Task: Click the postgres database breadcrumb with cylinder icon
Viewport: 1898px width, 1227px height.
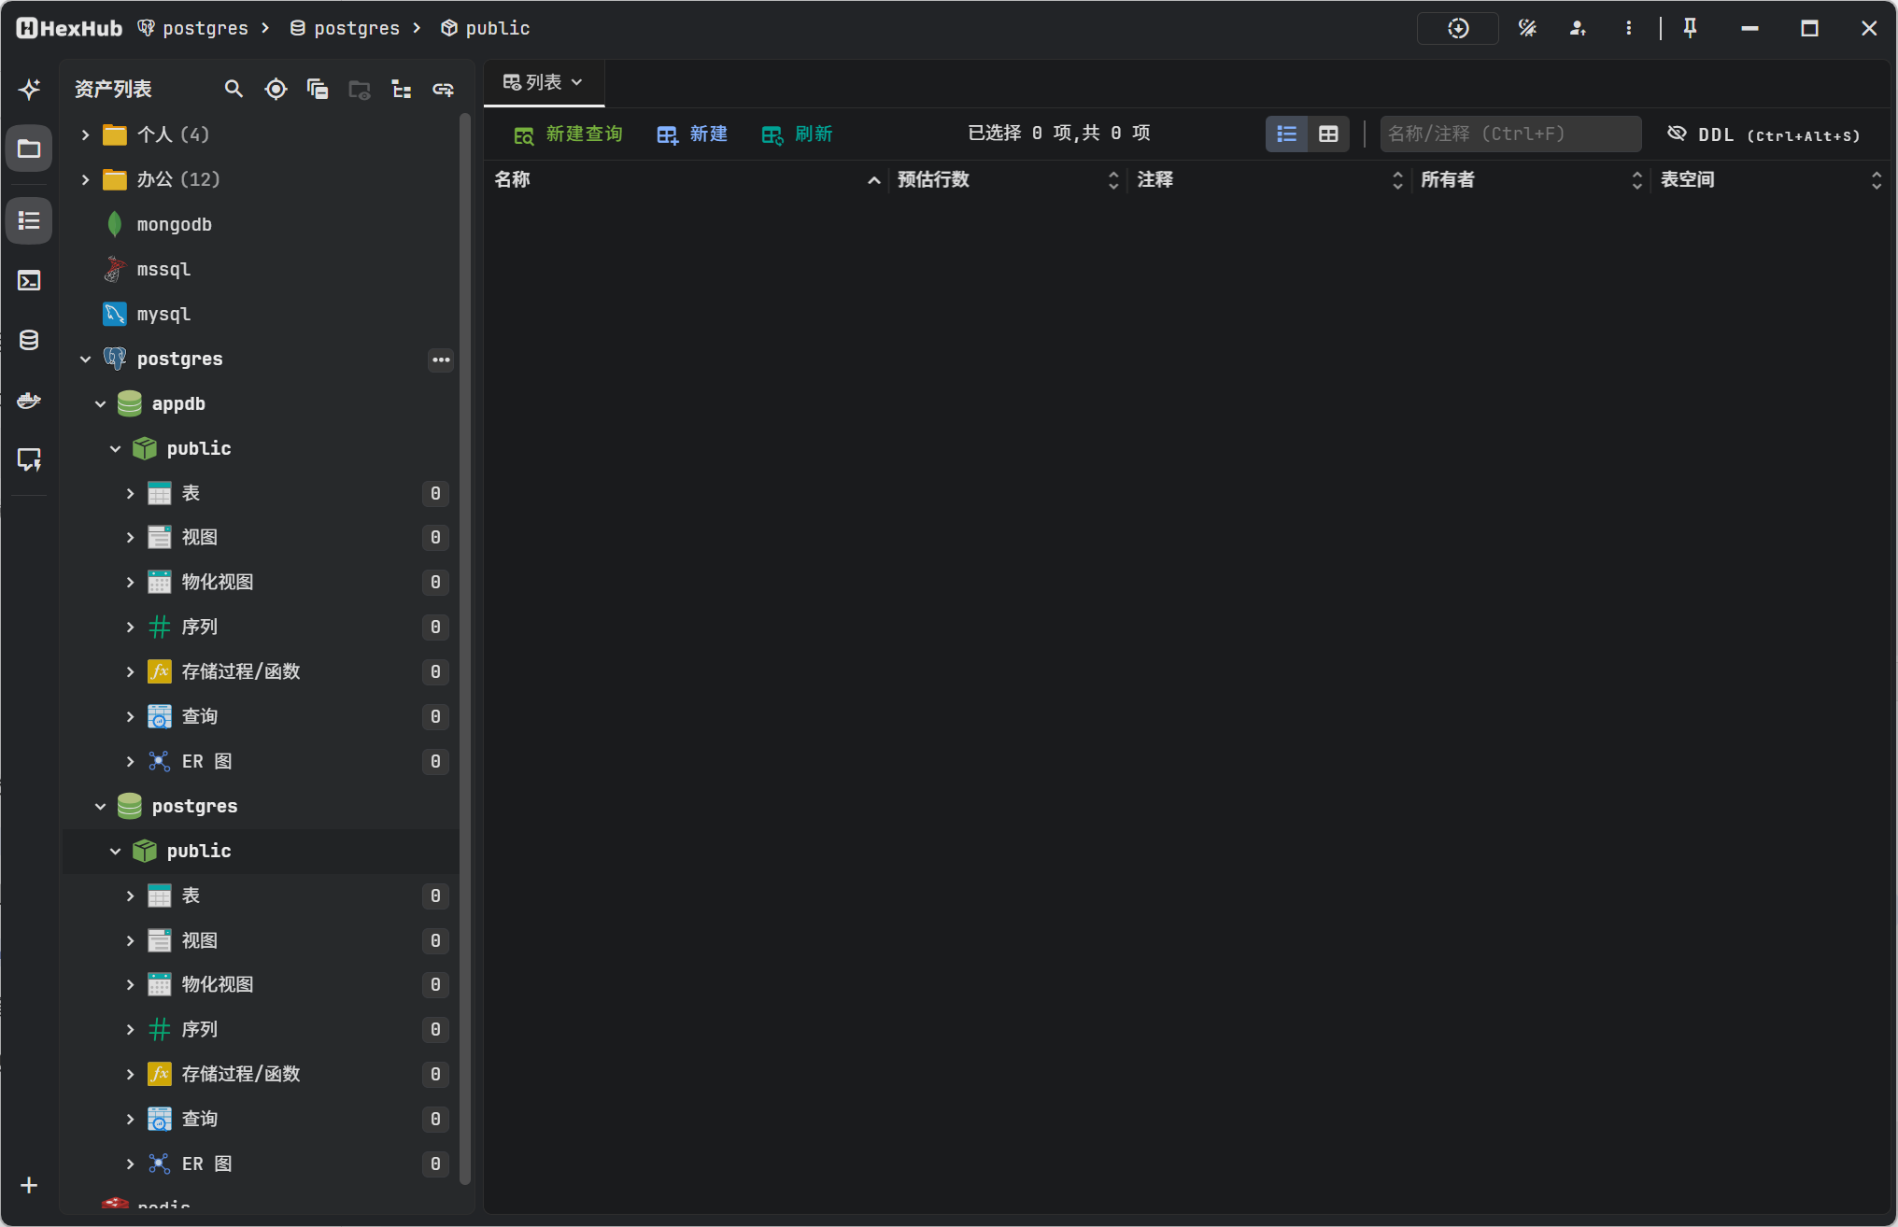Action: [345, 28]
